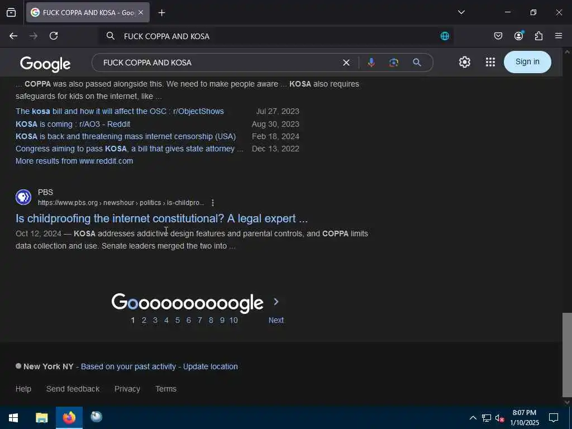Open the Privacy footer link

point(127,389)
